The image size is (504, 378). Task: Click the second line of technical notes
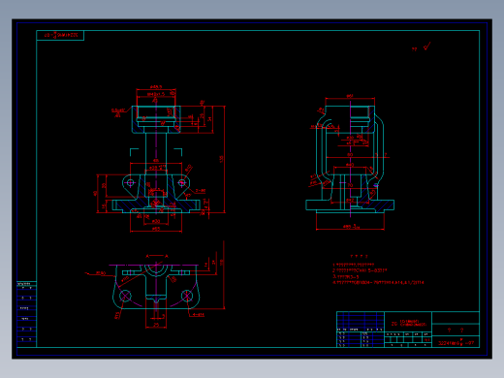(360, 270)
